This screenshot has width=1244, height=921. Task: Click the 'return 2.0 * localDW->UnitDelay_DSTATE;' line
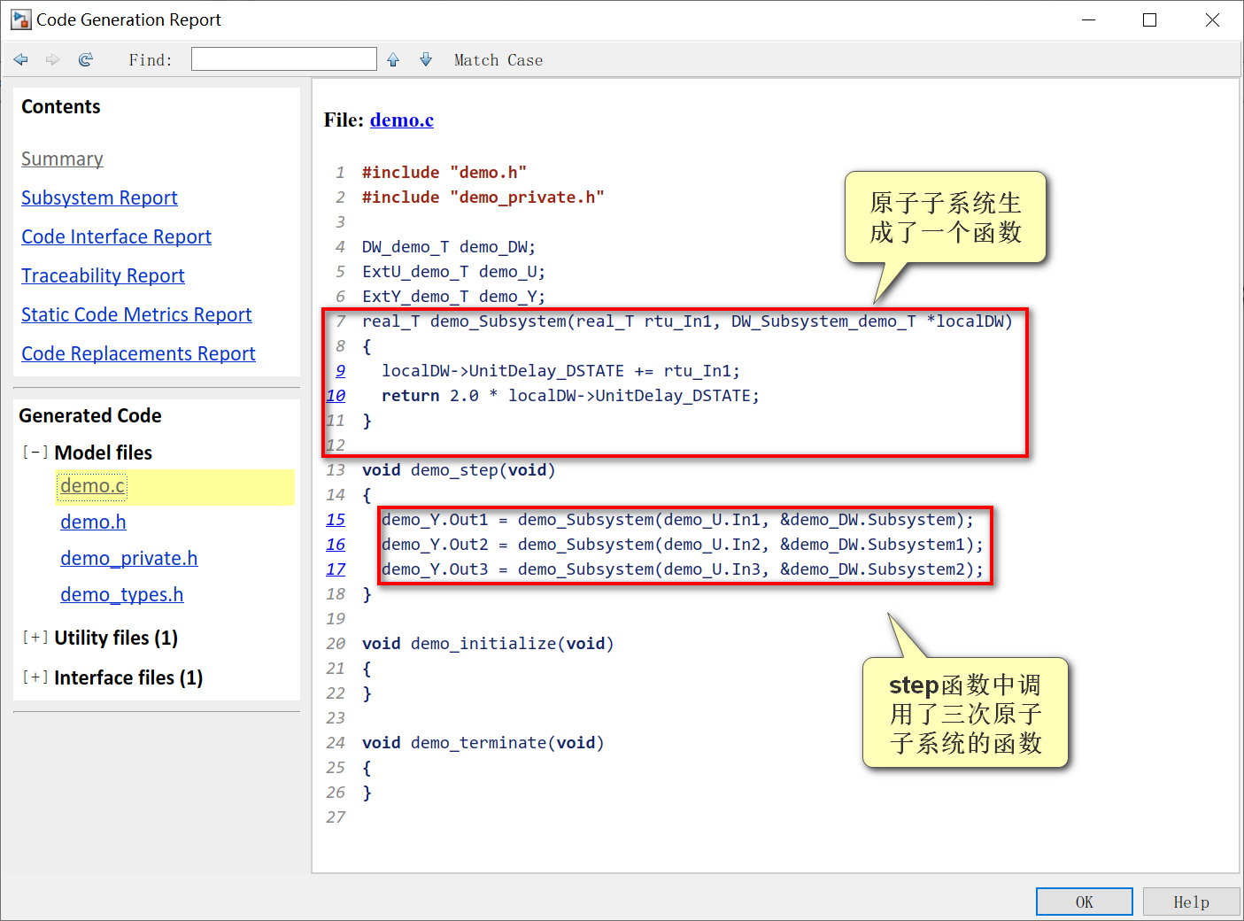570,396
